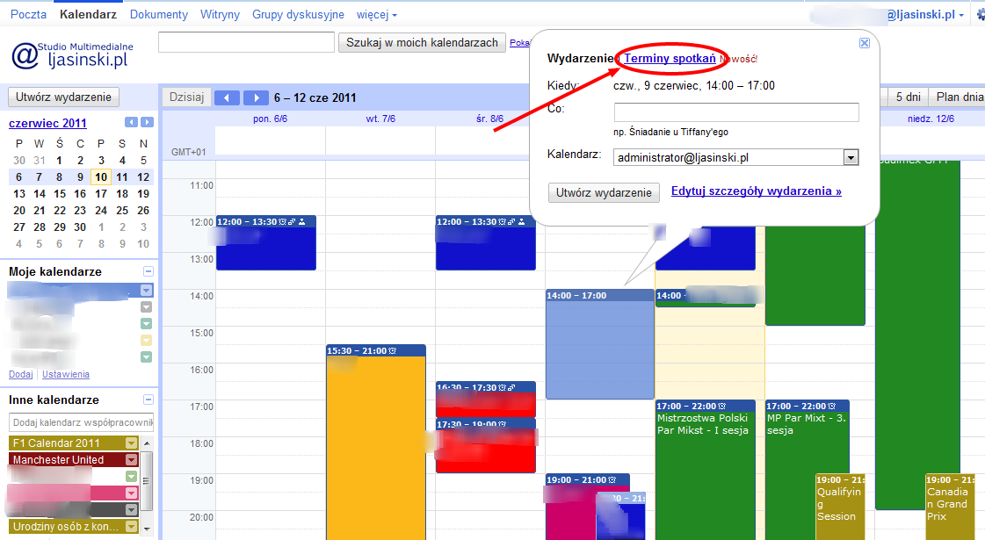This screenshot has width=985, height=540.
Task: Open the Mistrzostwa Polski Par Mikst event
Action: [705, 470]
